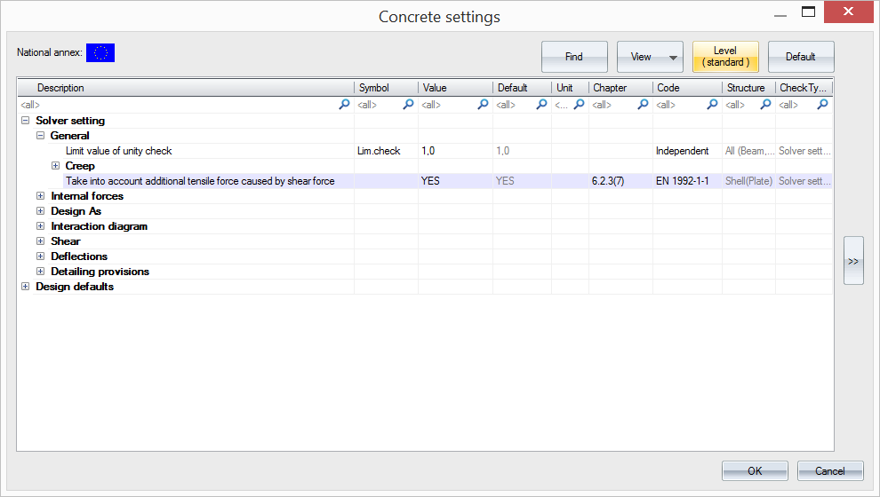Click the Chapter column filter search icon
880x497 pixels.
coord(643,105)
